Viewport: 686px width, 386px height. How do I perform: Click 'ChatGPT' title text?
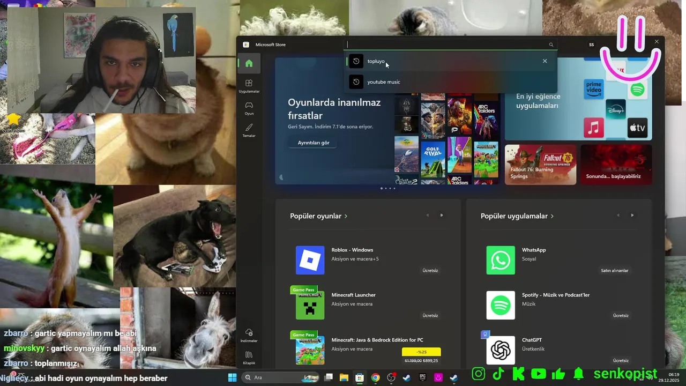click(532, 340)
